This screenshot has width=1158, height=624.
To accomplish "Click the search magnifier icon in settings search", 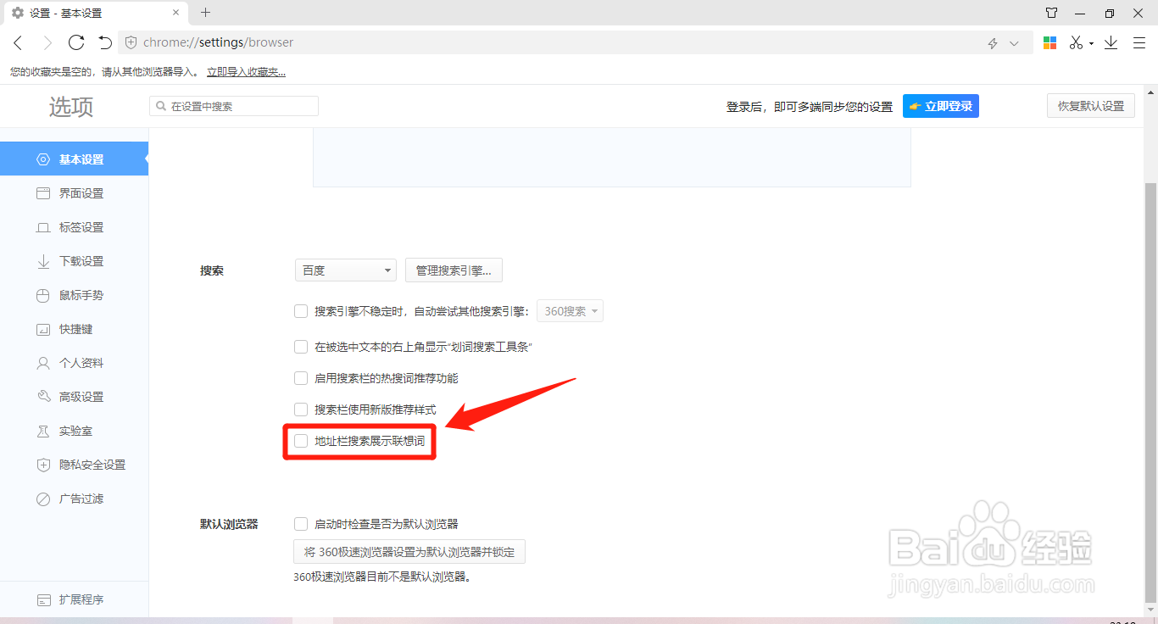I will [x=161, y=107].
